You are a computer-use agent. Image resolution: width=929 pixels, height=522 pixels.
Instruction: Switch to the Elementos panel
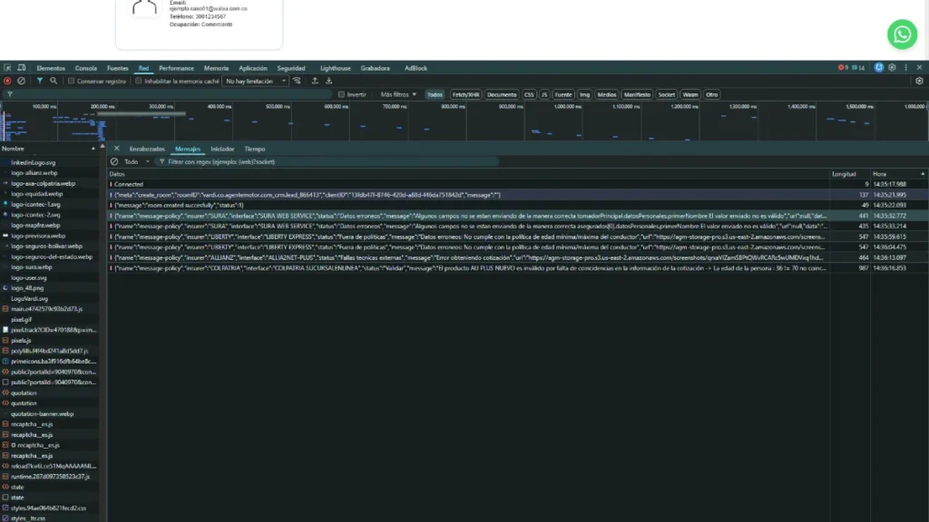click(x=51, y=68)
